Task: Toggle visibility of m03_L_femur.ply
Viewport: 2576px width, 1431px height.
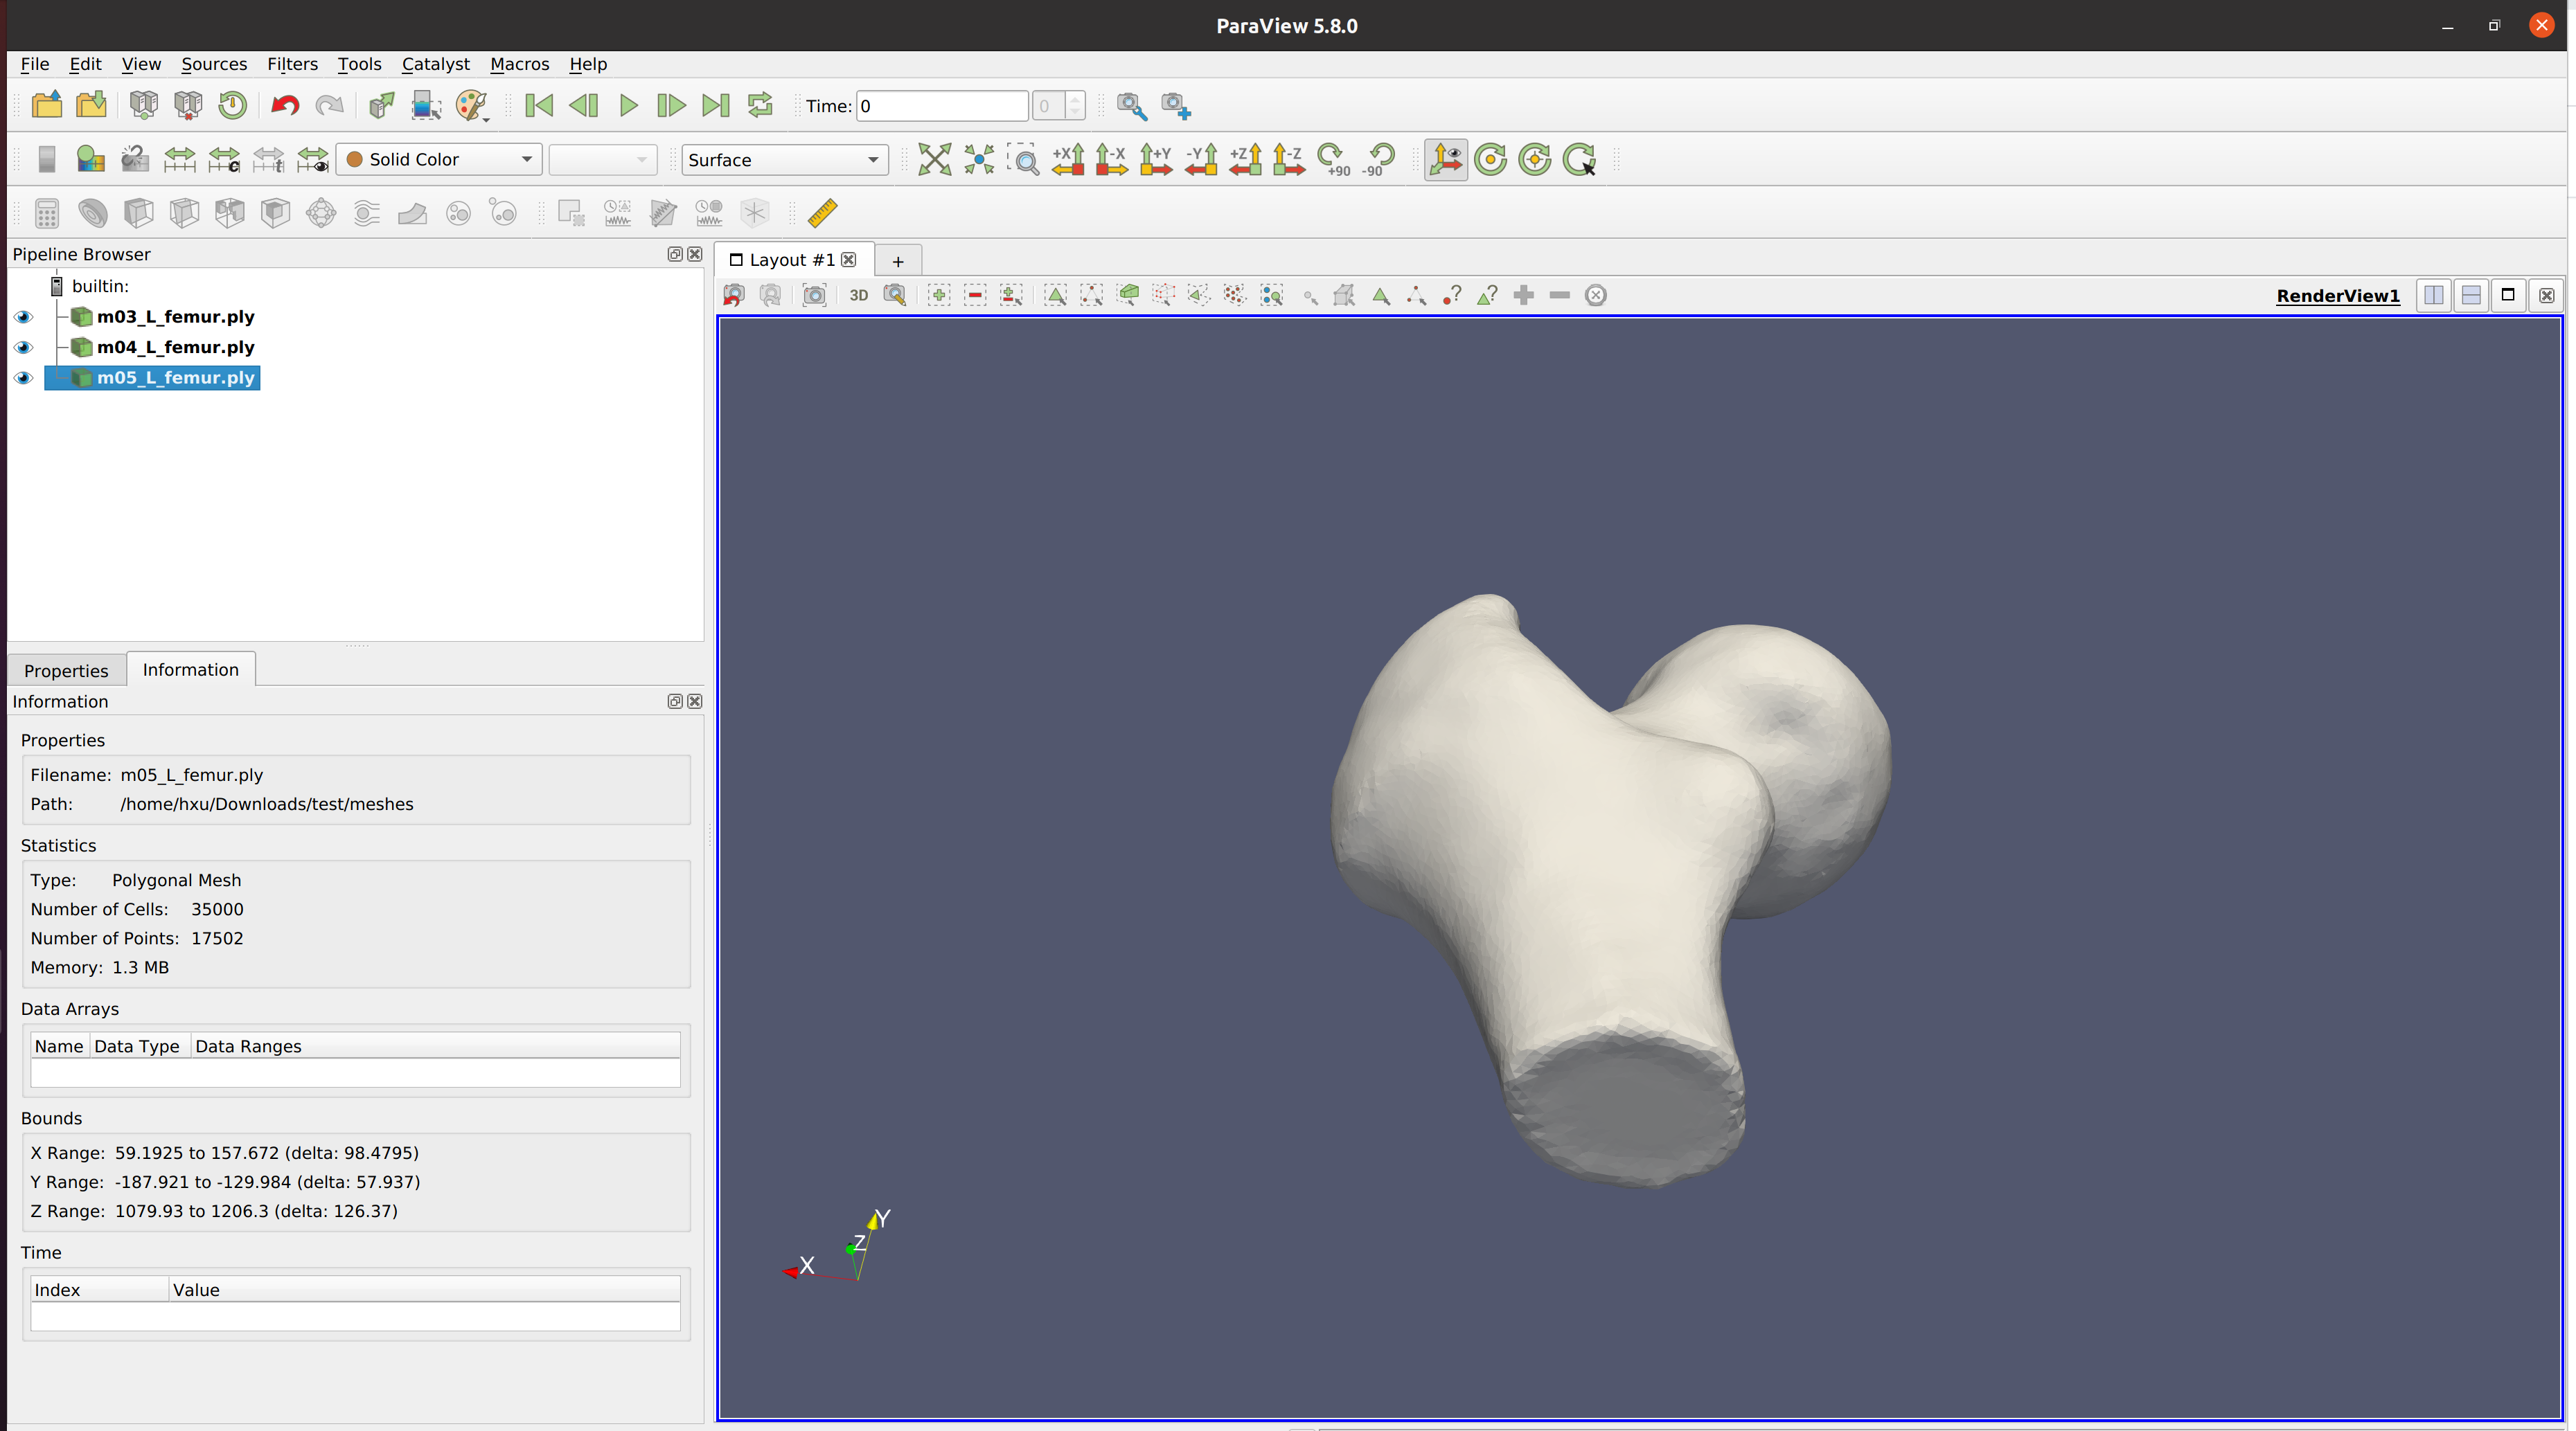Action: [22, 316]
